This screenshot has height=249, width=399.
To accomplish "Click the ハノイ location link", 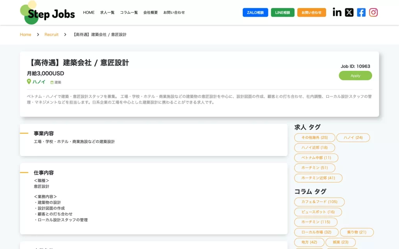I will pos(39,82).
